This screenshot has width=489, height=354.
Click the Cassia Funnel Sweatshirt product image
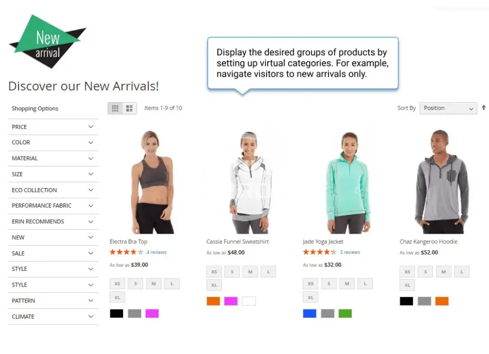click(250, 182)
